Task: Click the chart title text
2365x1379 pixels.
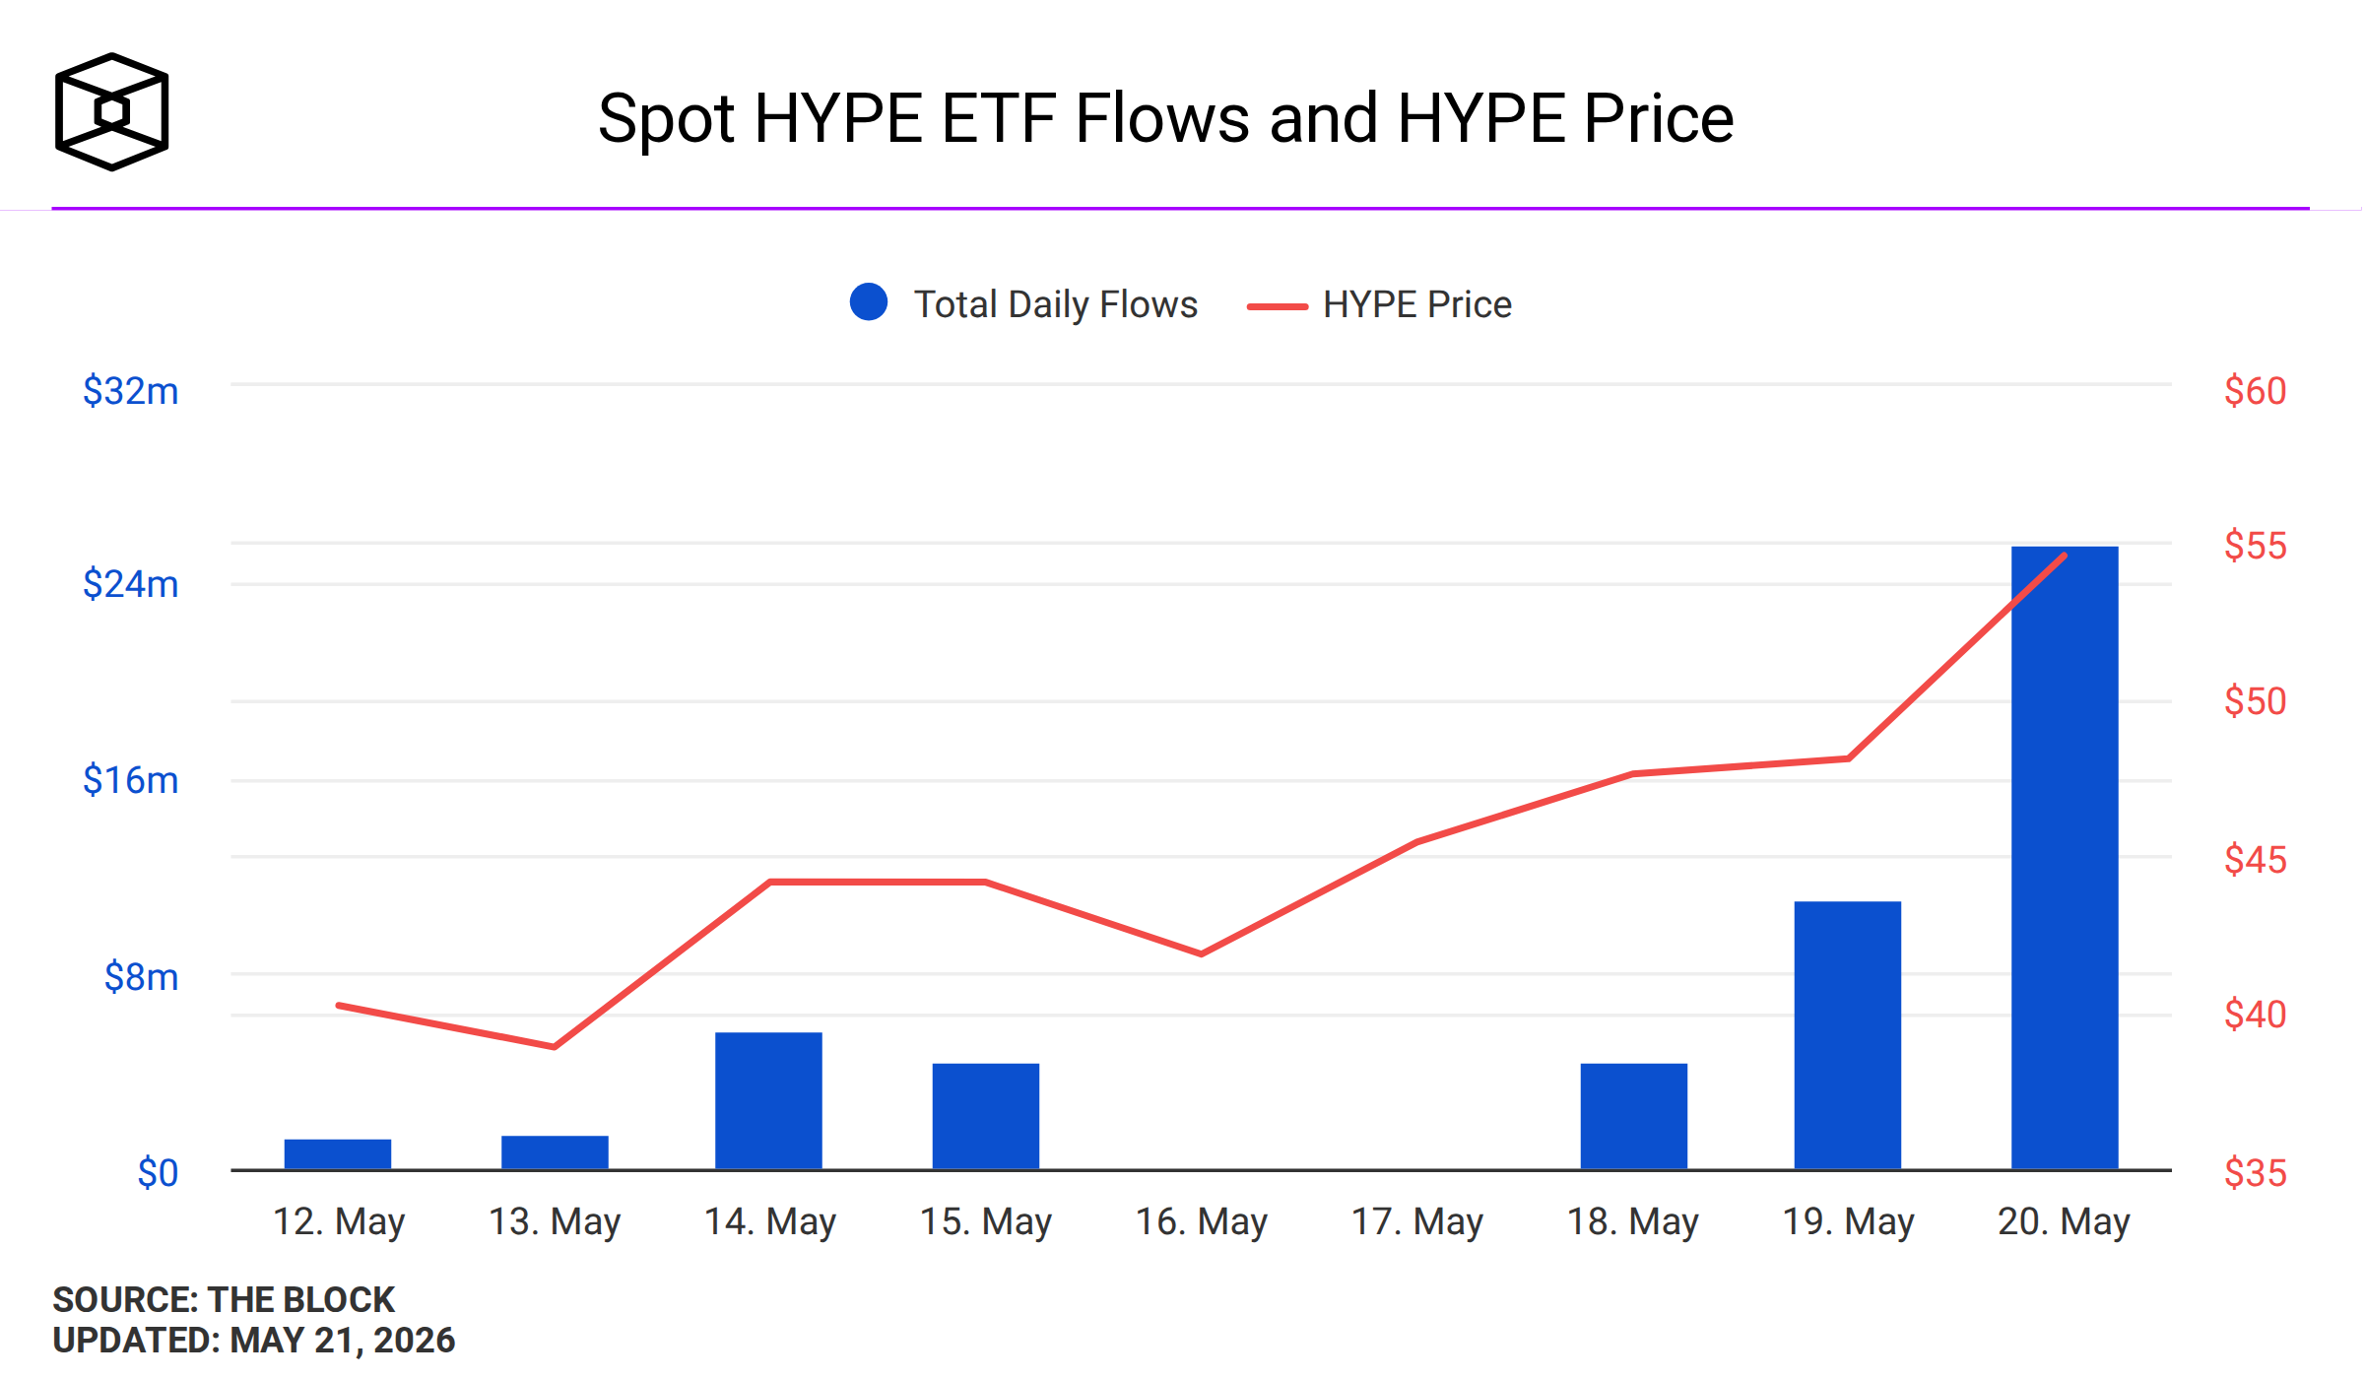Action: tap(1165, 118)
